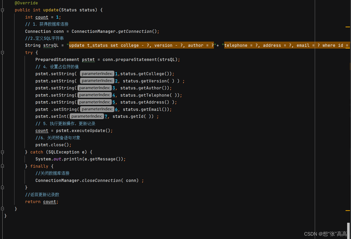The image size is (351, 239).
Task: Click parameterIndex hint on getCollege line
Action: (x=97, y=74)
